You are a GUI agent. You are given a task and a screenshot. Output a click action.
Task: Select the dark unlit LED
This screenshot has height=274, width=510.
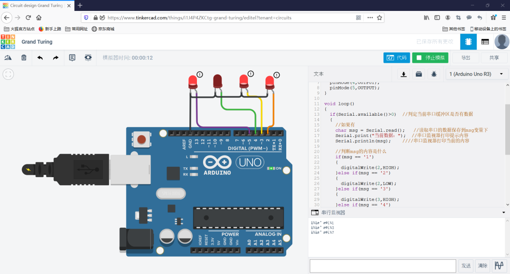218,81
